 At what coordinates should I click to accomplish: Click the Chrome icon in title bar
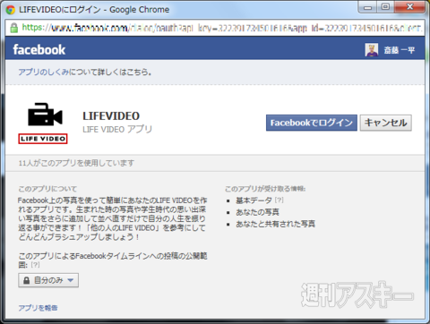[11, 10]
